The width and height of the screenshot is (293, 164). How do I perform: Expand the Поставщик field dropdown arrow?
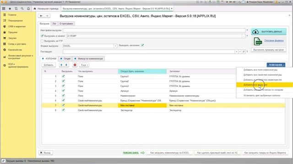(x=237, y=51)
